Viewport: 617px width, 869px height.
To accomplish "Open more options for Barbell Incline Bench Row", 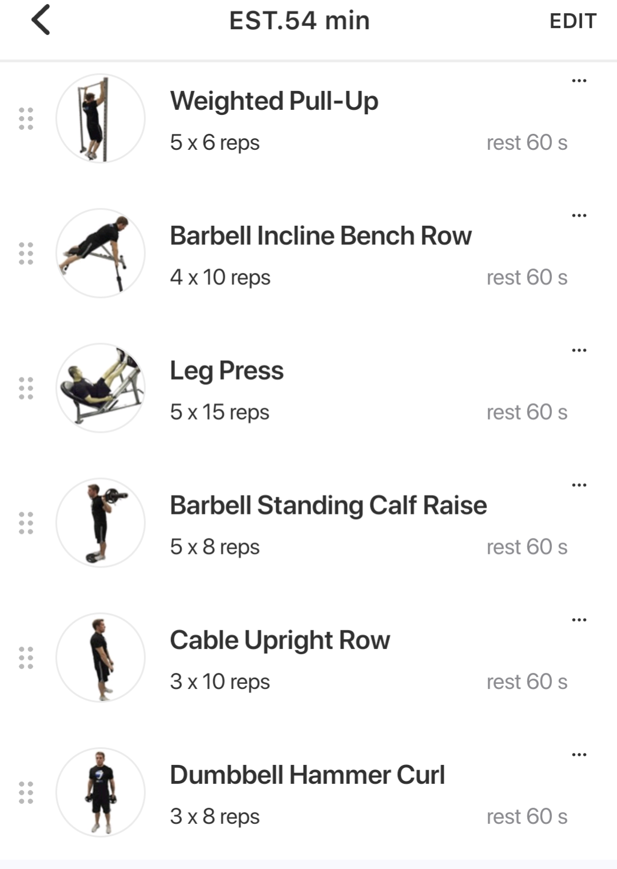I will [579, 216].
